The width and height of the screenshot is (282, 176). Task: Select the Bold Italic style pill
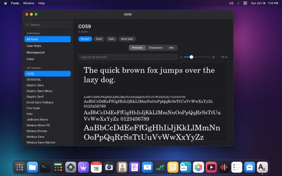127,39
